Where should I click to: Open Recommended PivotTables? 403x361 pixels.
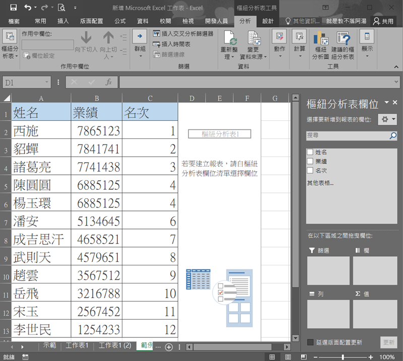point(343,39)
